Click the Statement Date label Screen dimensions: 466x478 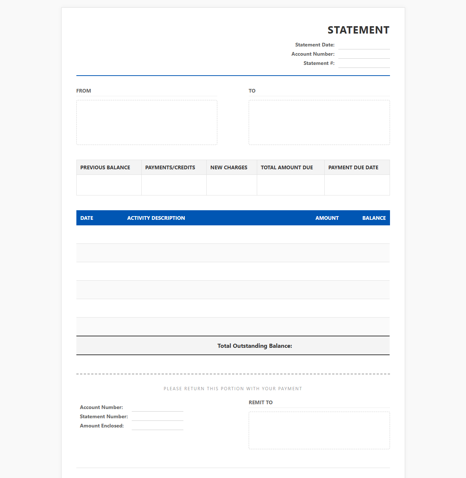tap(315, 45)
